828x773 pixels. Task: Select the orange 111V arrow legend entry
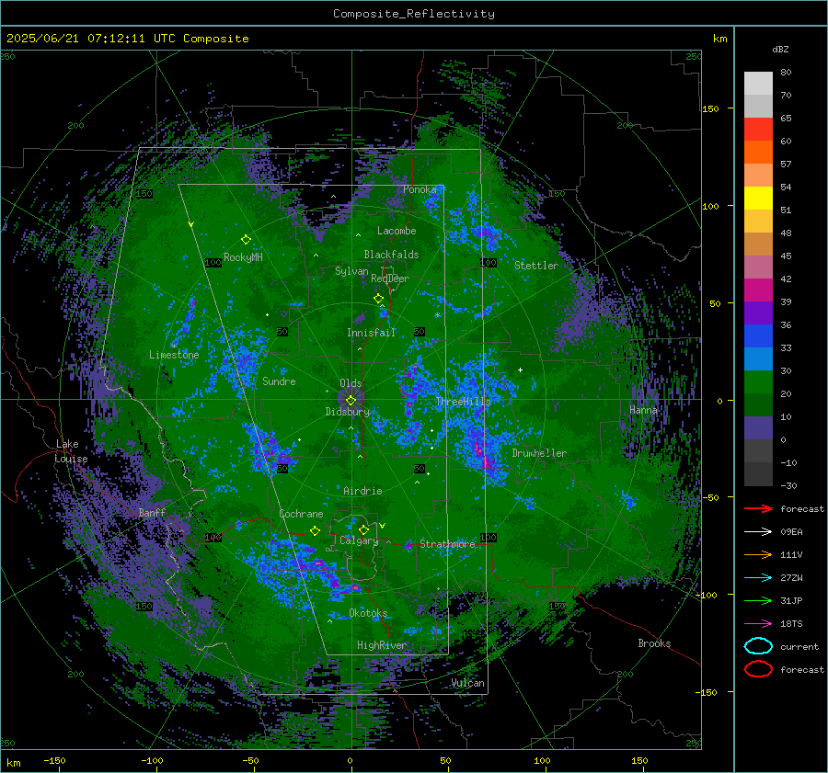pyautogui.click(x=758, y=554)
